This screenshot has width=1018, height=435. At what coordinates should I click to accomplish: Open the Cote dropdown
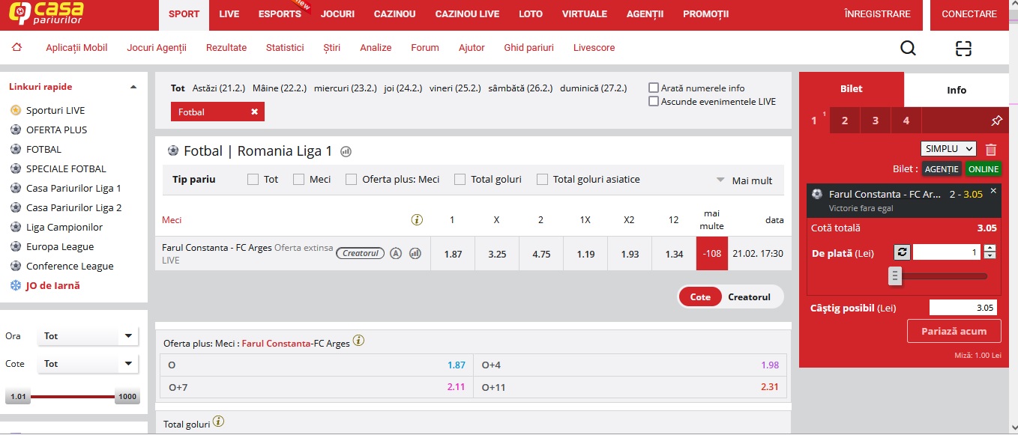tap(88, 364)
